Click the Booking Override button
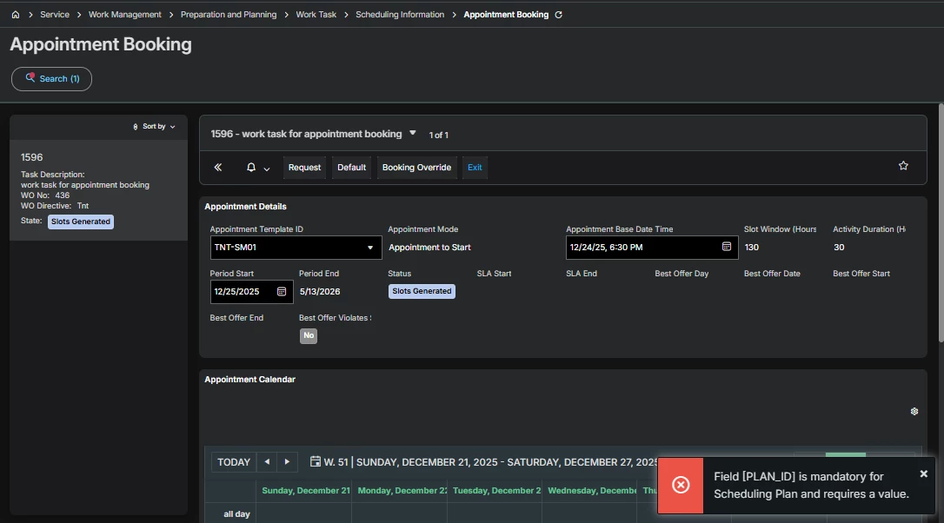The width and height of the screenshot is (944, 523). pos(416,167)
